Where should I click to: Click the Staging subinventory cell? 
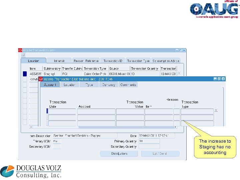pyautogui.click(x=52, y=74)
